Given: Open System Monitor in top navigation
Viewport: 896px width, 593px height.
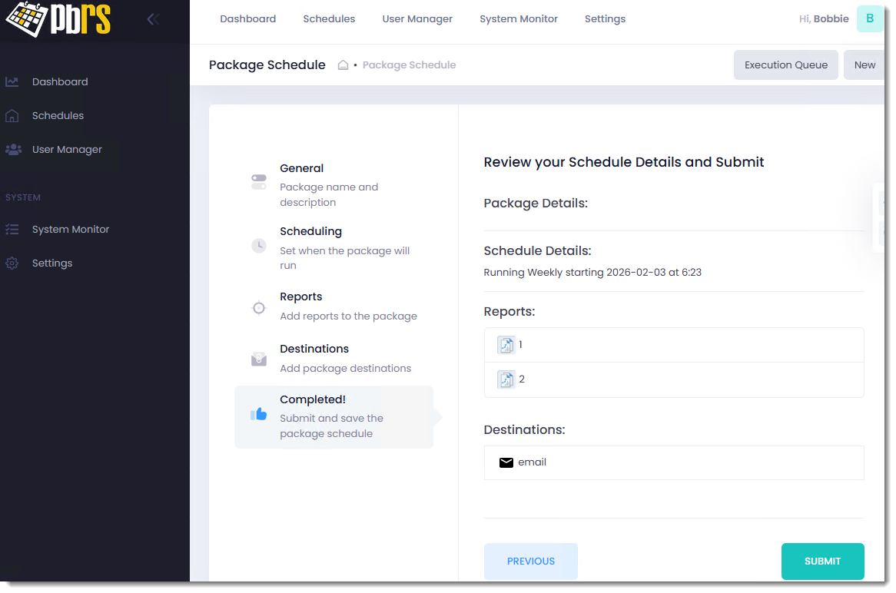Looking at the screenshot, I should [519, 19].
